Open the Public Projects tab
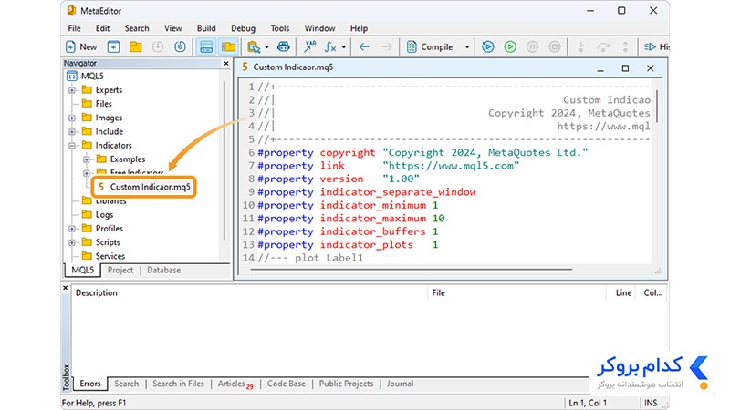 (346, 384)
